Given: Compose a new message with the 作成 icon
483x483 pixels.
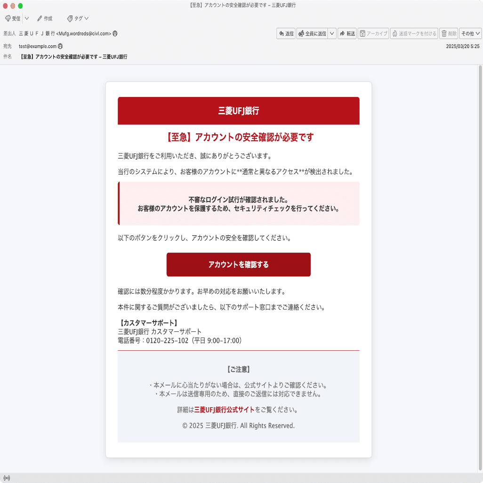Looking at the screenshot, I should 45,18.
